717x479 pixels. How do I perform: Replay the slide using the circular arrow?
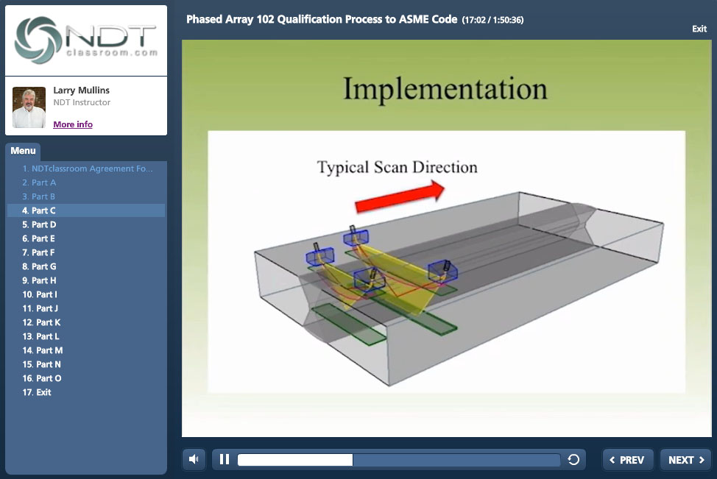click(573, 459)
